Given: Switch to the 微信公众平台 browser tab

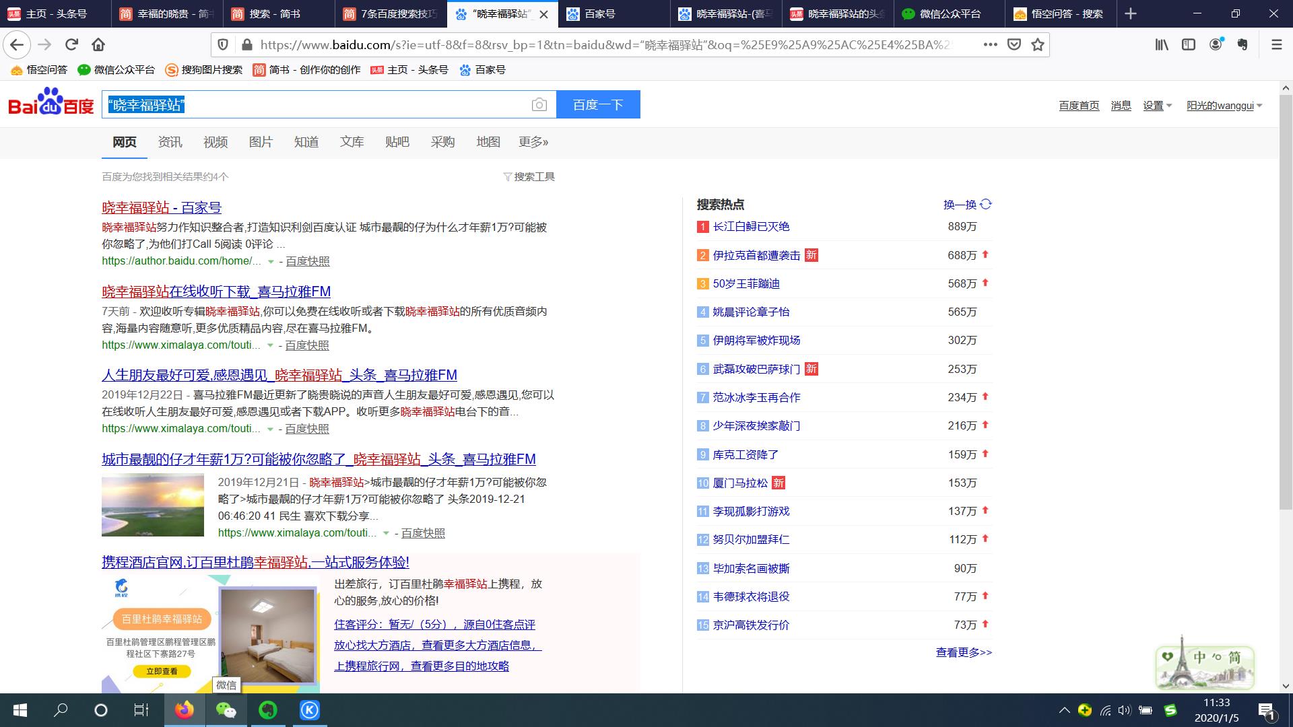Looking at the screenshot, I should pos(950,13).
